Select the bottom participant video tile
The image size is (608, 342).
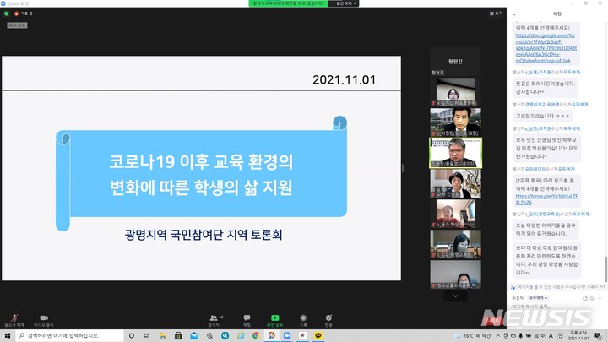point(456,274)
